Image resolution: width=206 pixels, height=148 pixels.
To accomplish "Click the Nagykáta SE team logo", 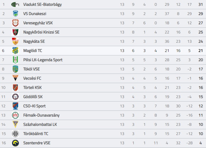I will tap(15, 41).
